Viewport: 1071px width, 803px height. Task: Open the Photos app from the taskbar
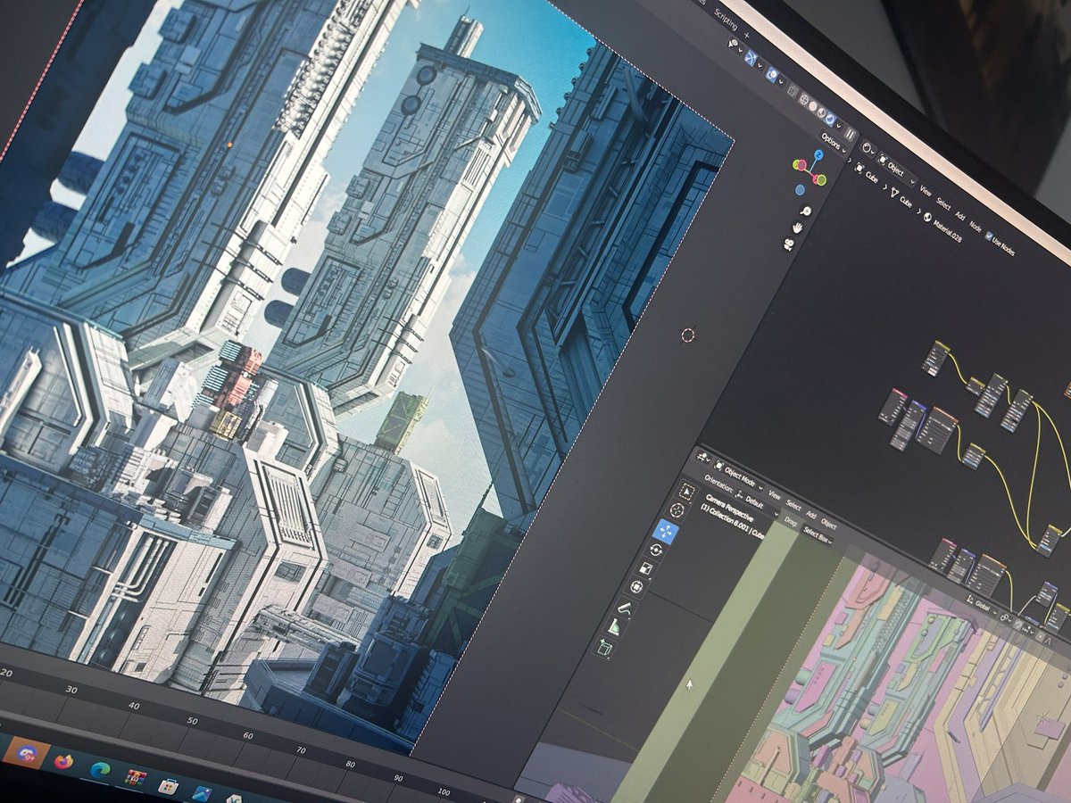pyautogui.click(x=202, y=793)
